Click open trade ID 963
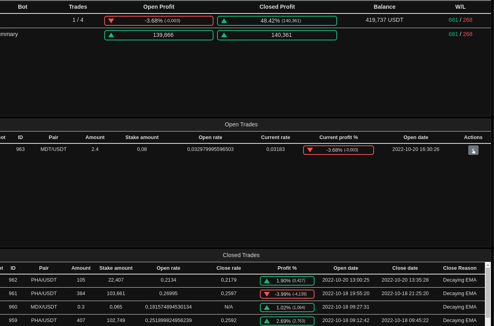The width and height of the screenshot is (494, 326). (x=20, y=149)
